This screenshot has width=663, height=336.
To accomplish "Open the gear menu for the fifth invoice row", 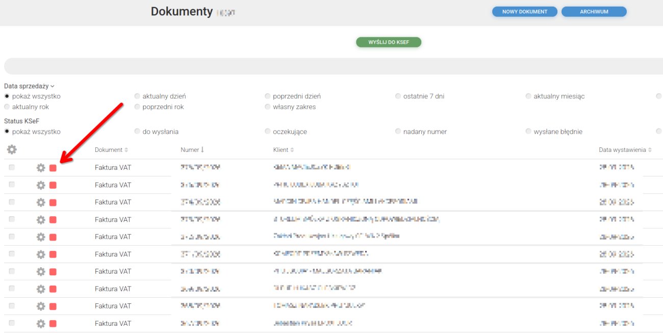I will 41,237.
